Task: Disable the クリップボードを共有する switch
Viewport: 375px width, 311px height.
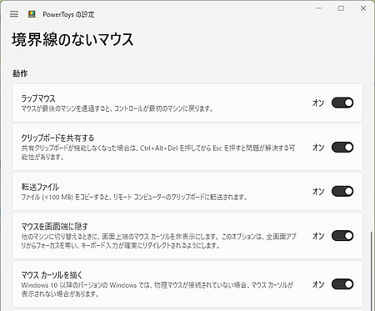Action: (342, 147)
